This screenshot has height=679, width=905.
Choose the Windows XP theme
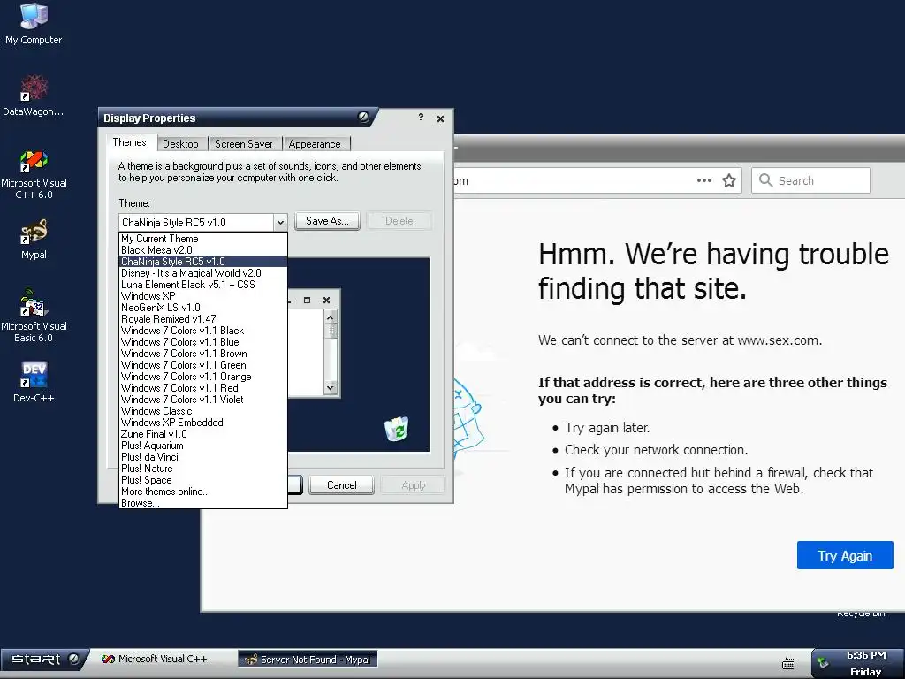click(203, 296)
